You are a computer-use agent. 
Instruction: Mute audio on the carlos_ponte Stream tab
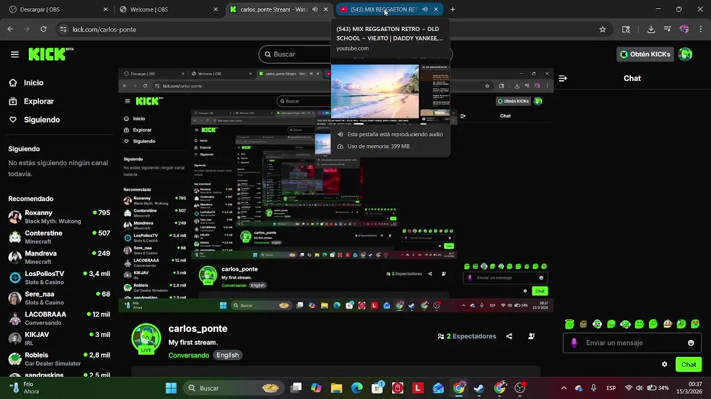[x=315, y=9]
